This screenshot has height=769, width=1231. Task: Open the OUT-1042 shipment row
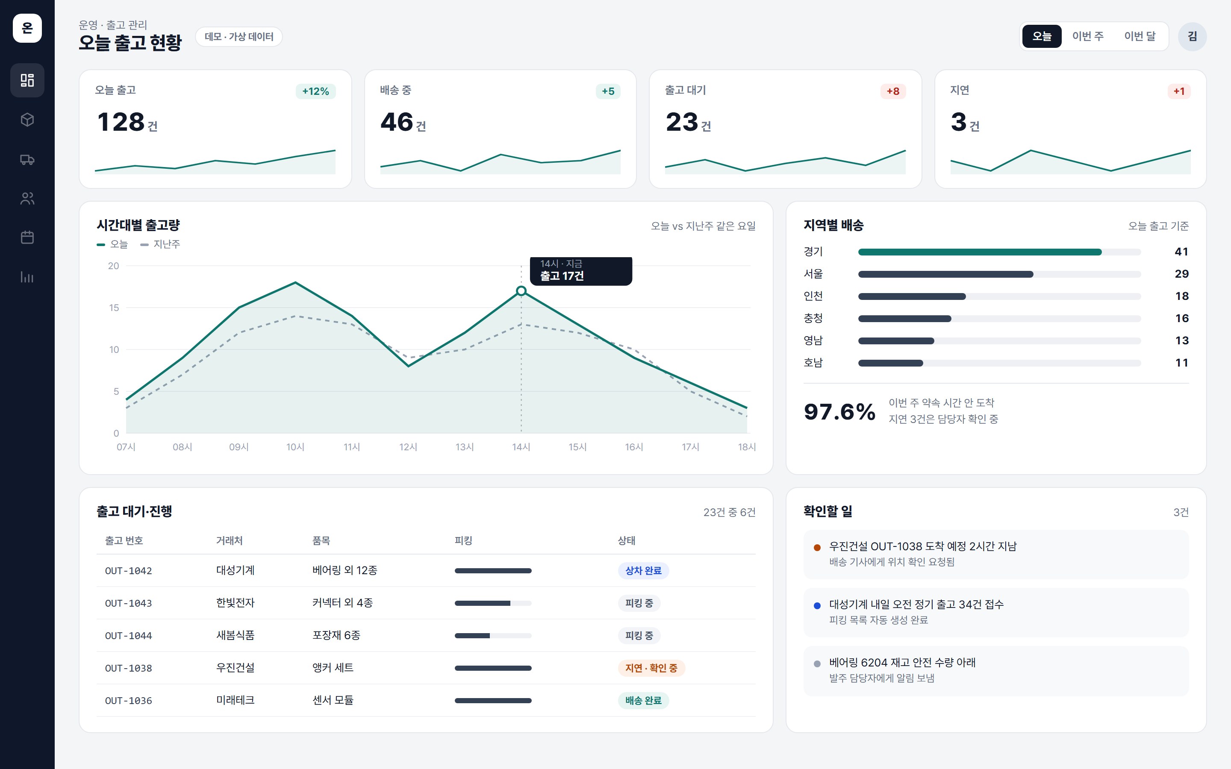click(x=426, y=571)
